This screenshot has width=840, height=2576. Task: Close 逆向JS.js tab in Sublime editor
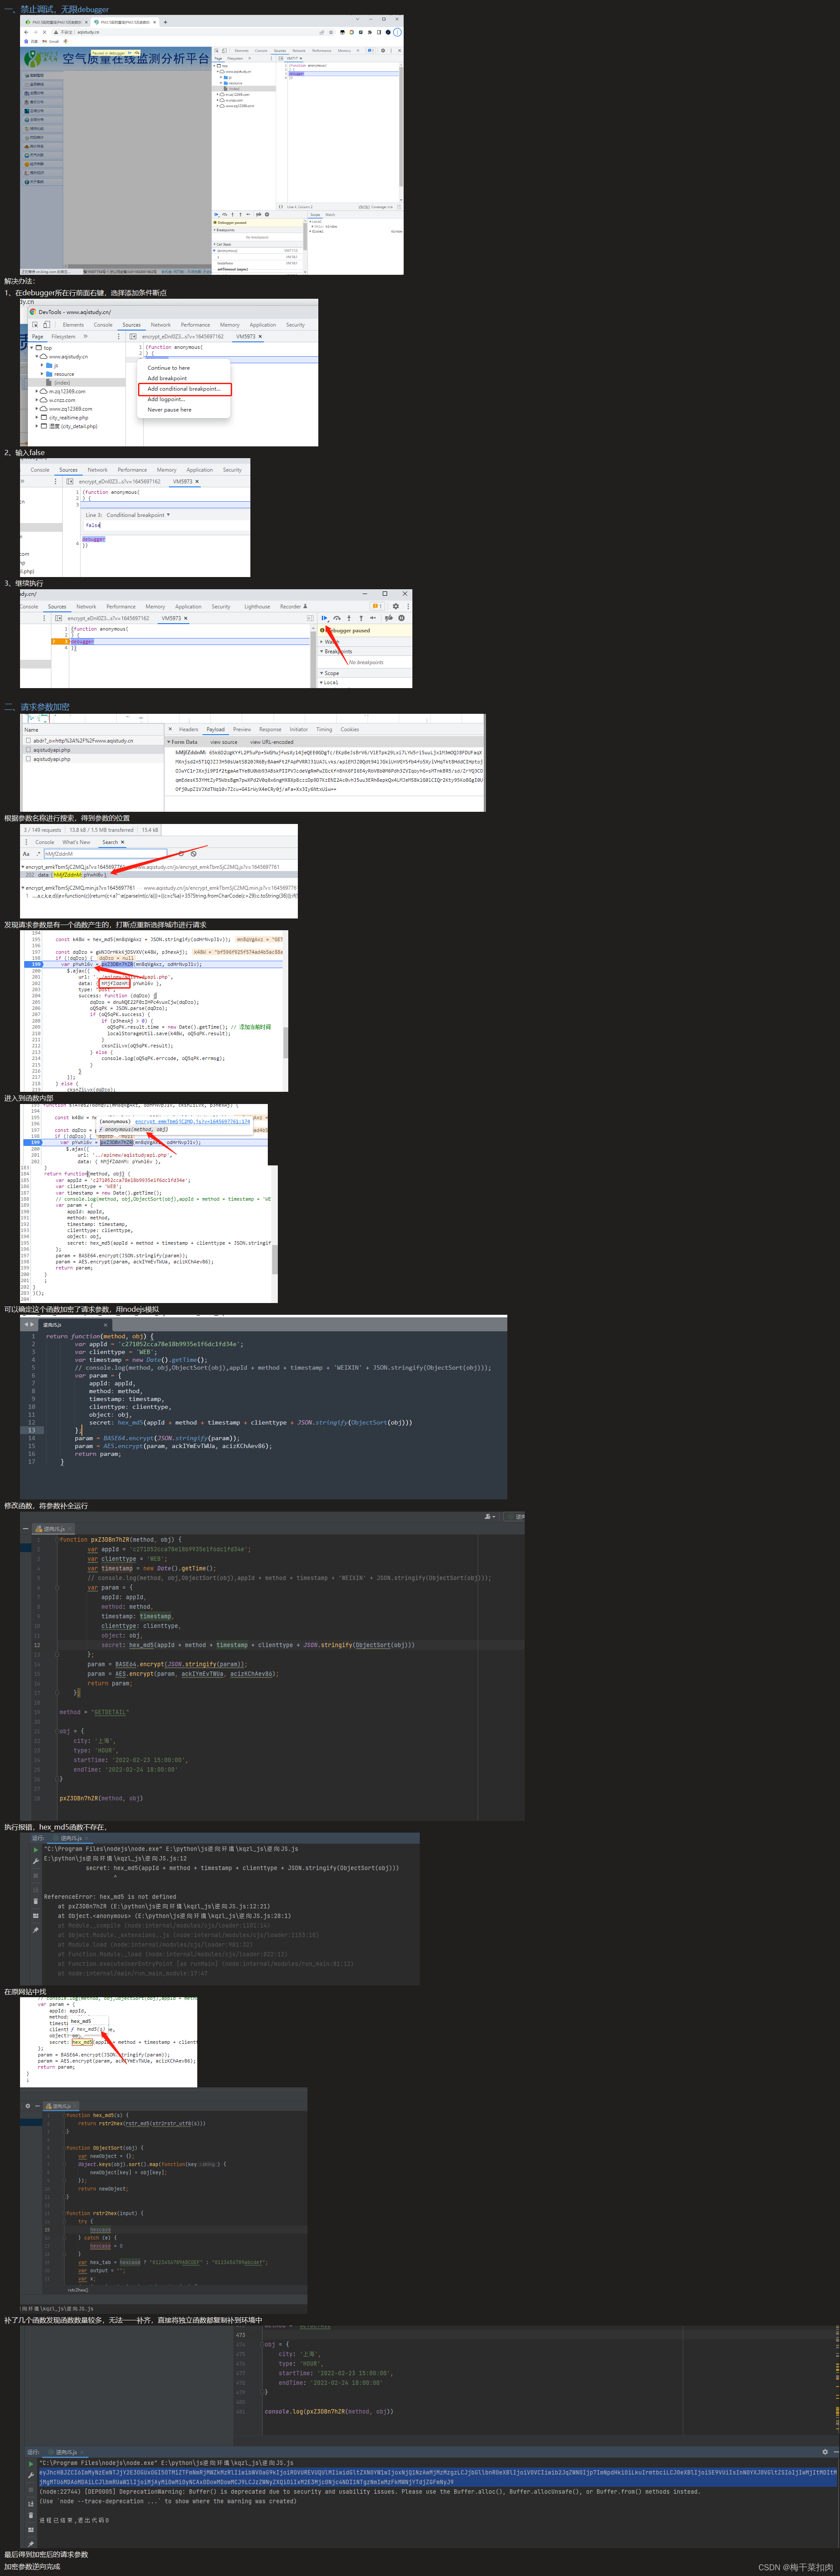(105, 1325)
